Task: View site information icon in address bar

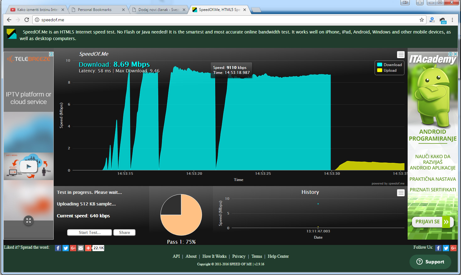Action: 37,20
